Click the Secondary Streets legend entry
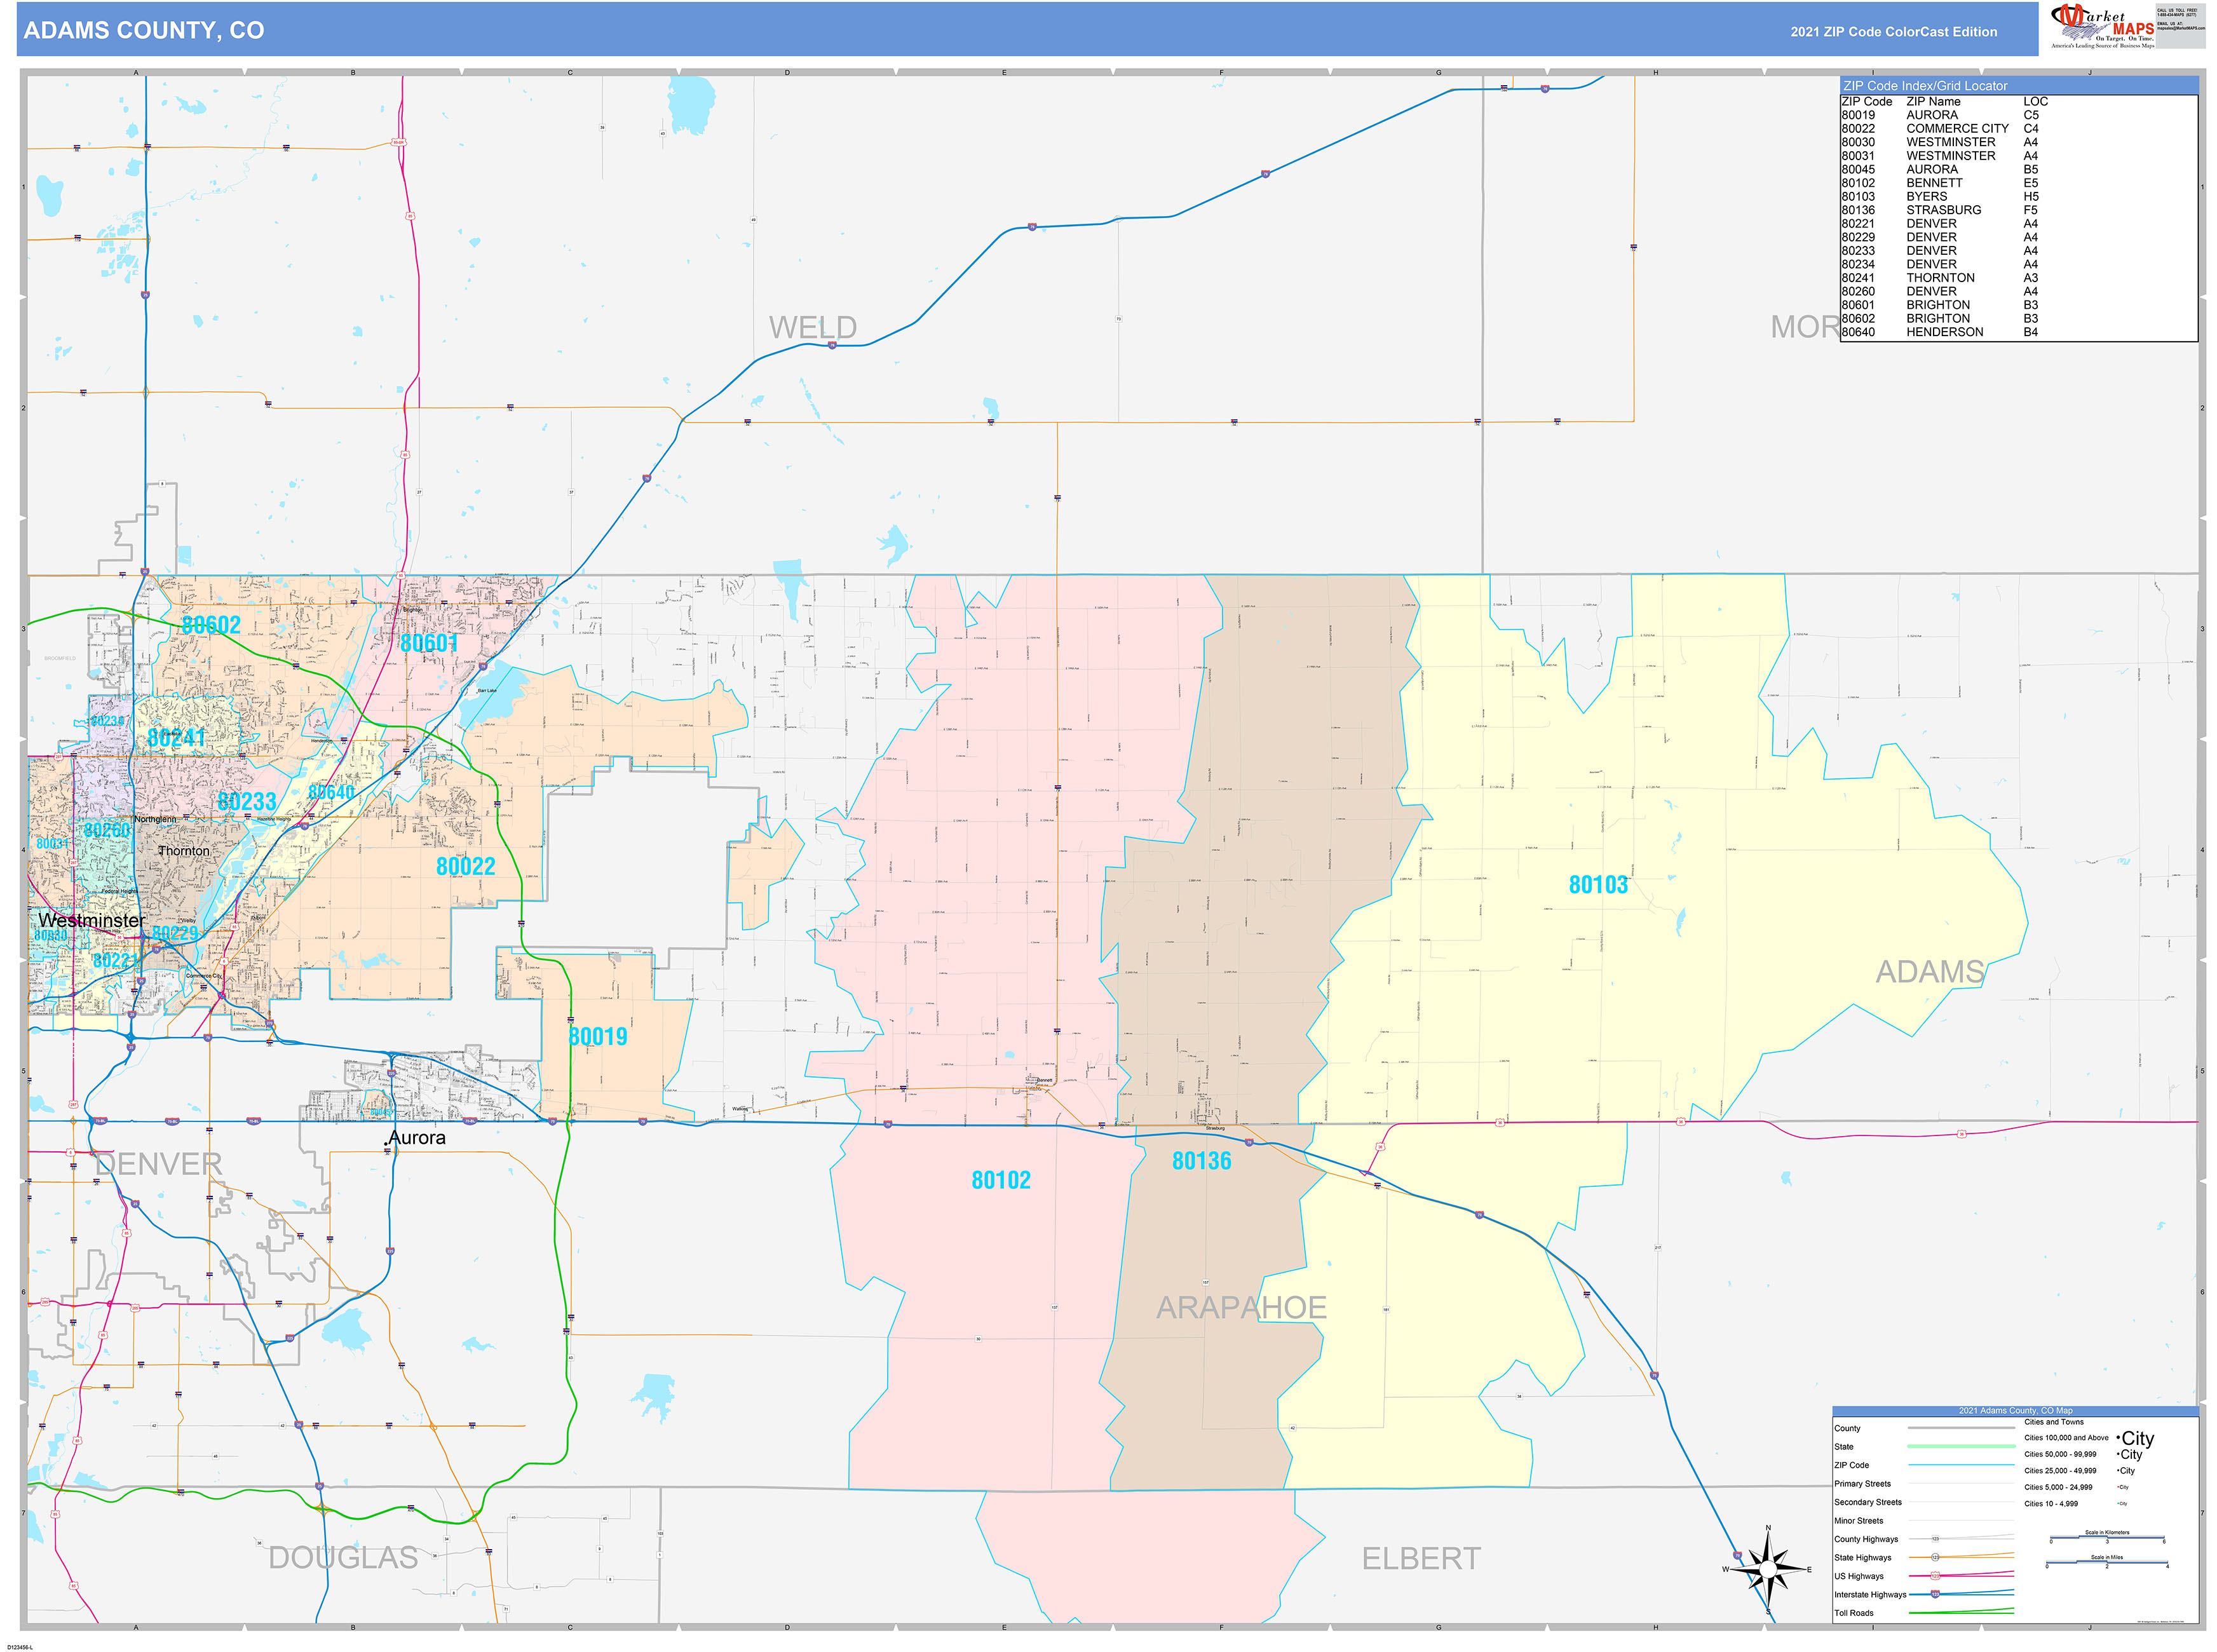2217x1652 pixels. [x=1868, y=1503]
